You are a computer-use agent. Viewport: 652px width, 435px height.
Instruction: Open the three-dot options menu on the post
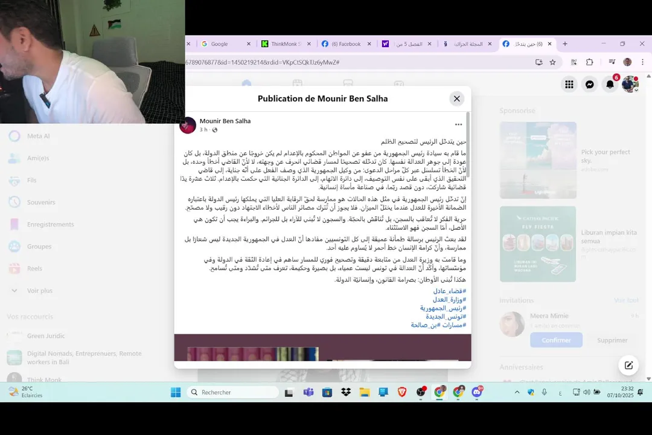458,124
